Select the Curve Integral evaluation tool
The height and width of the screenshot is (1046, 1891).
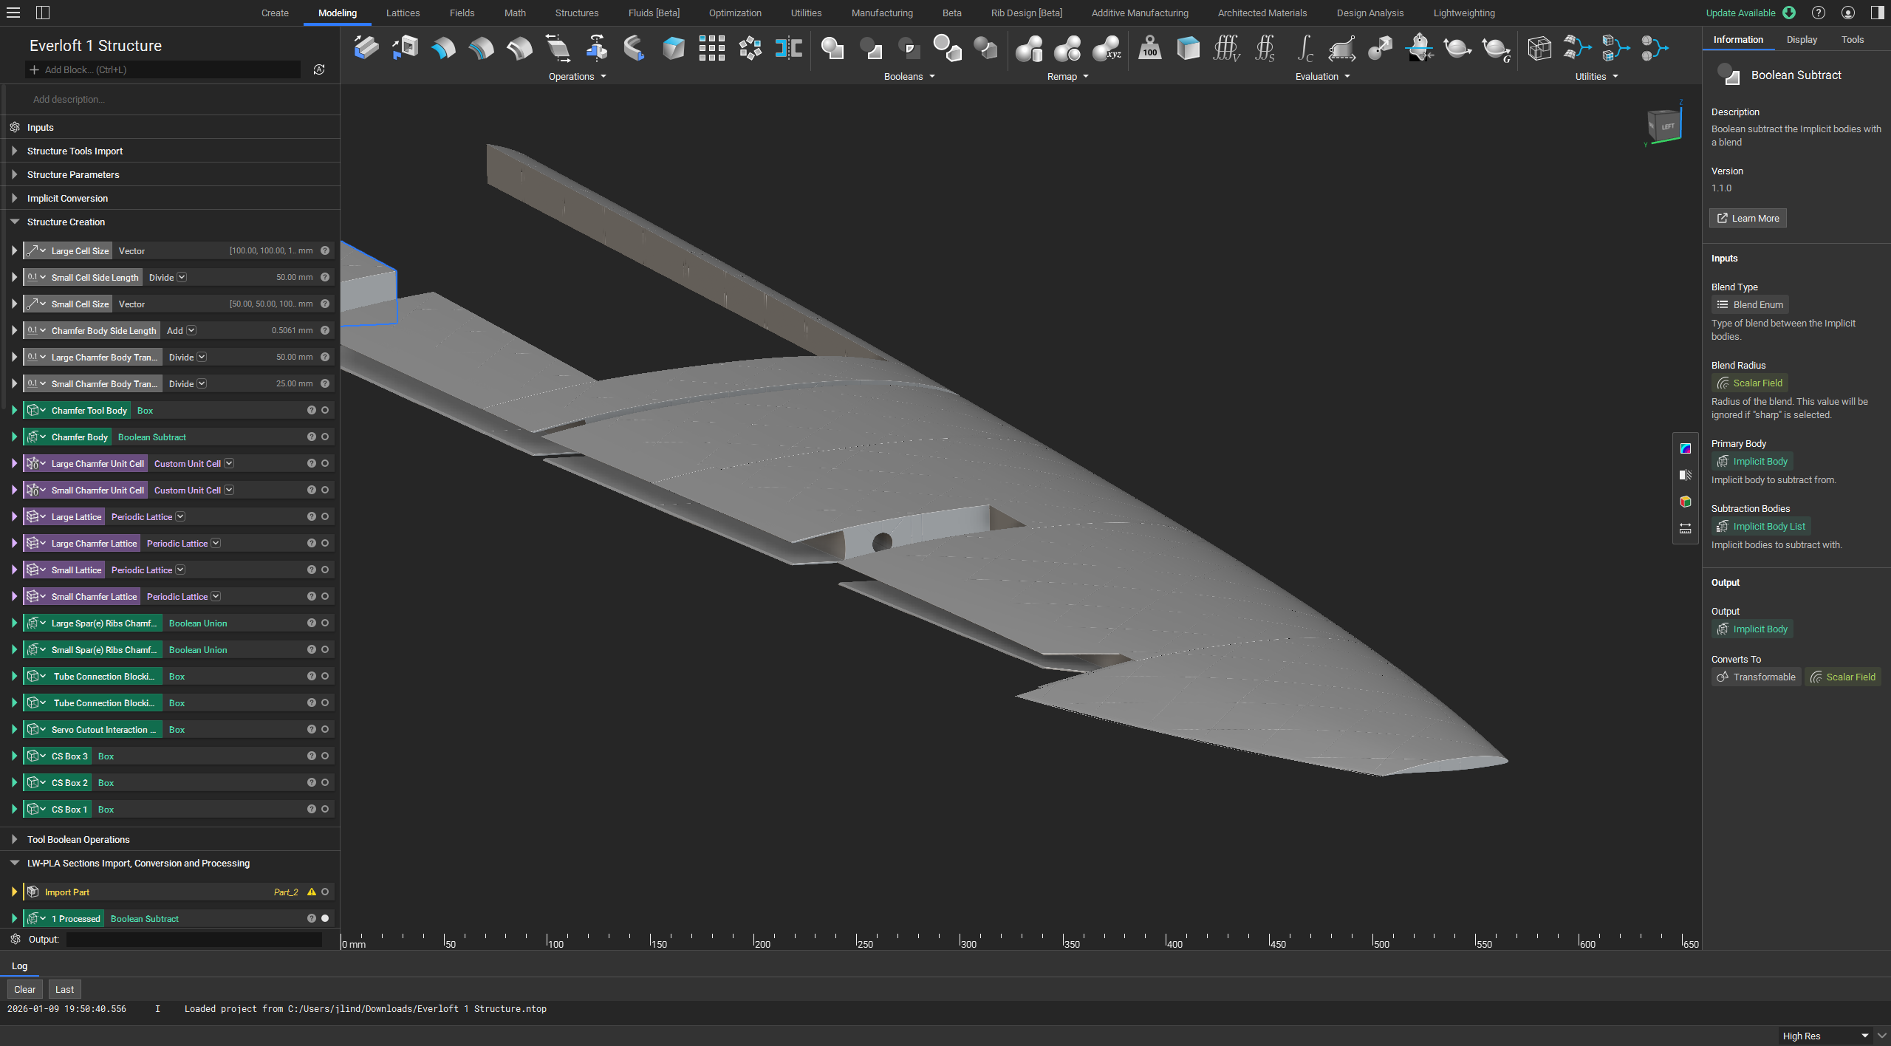pos(1304,48)
